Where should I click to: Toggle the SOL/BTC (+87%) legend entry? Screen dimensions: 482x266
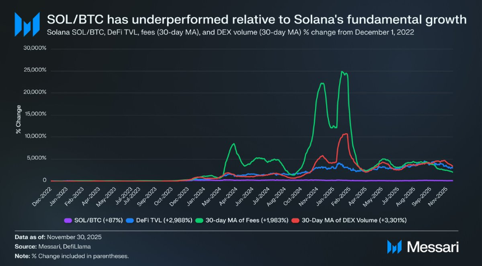(x=99, y=220)
